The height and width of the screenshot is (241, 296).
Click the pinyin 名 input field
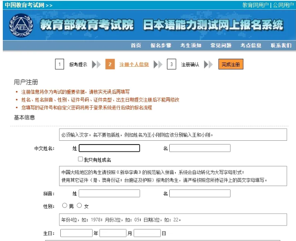[x=200, y=193]
